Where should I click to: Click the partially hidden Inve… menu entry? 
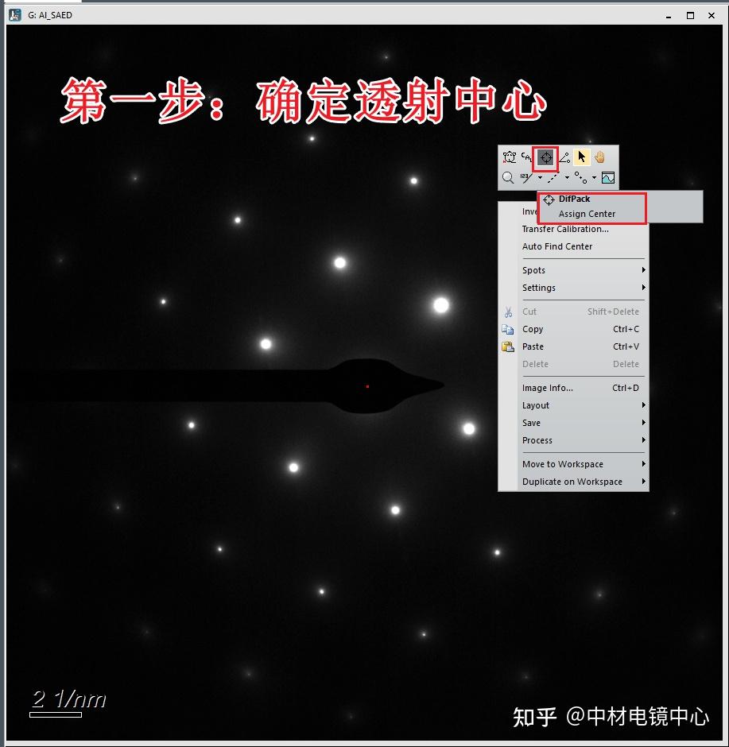click(529, 211)
